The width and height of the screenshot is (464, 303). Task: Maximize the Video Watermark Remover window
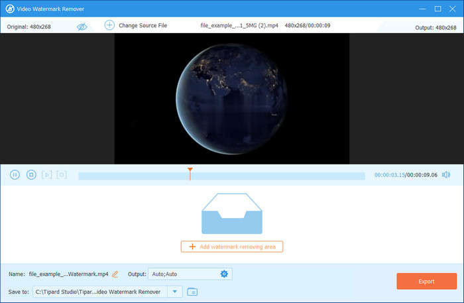coord(438,9)
